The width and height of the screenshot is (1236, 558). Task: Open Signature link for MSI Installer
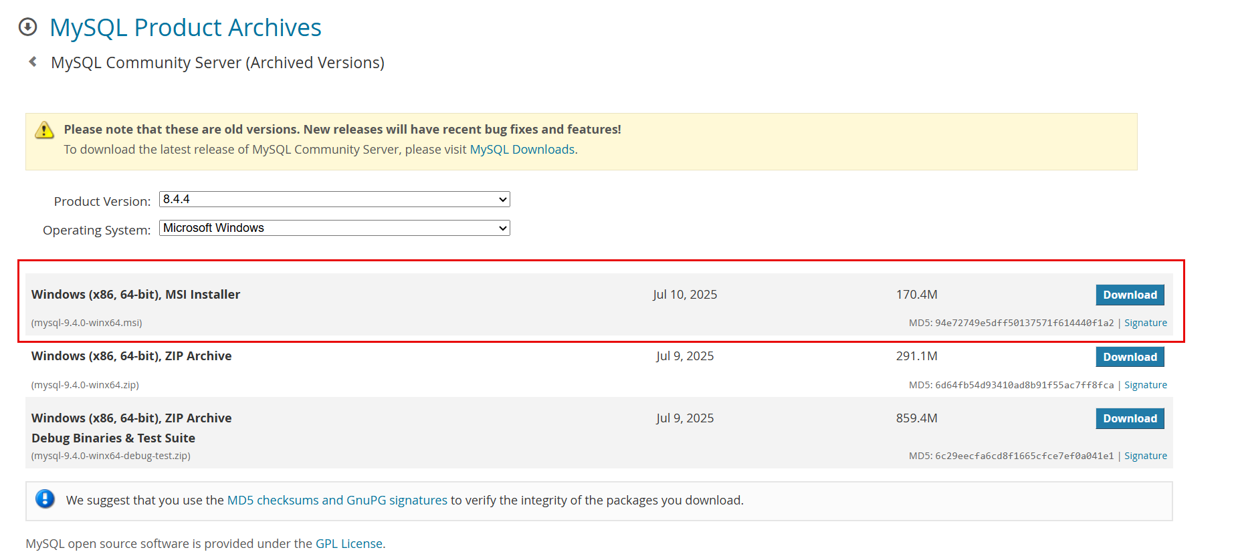(x=1145, y=323)
